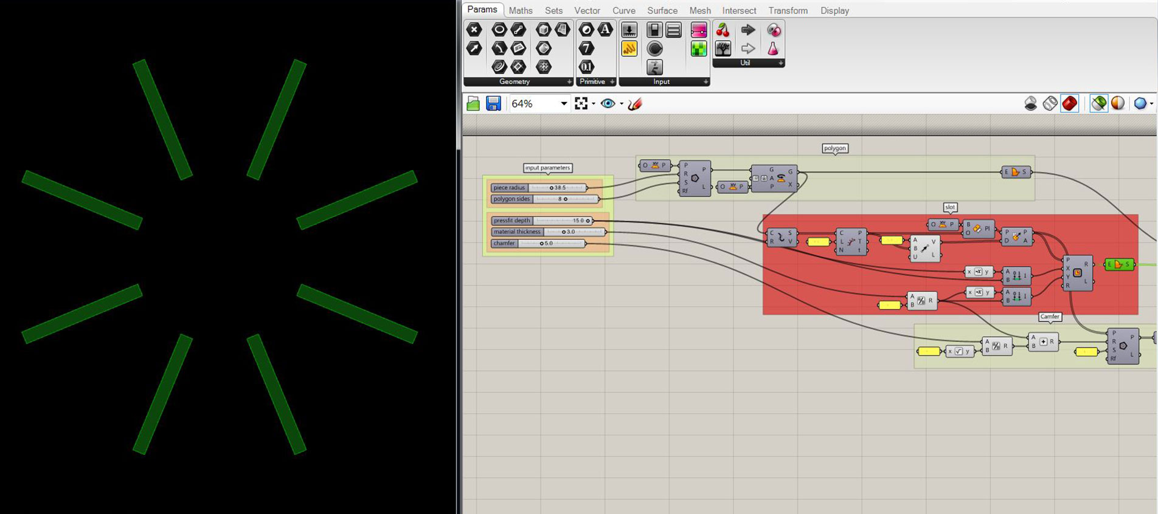Click the sketch pencil tool icon
The height and width of the screenshot is (514, 1158).
click(634, 104)
